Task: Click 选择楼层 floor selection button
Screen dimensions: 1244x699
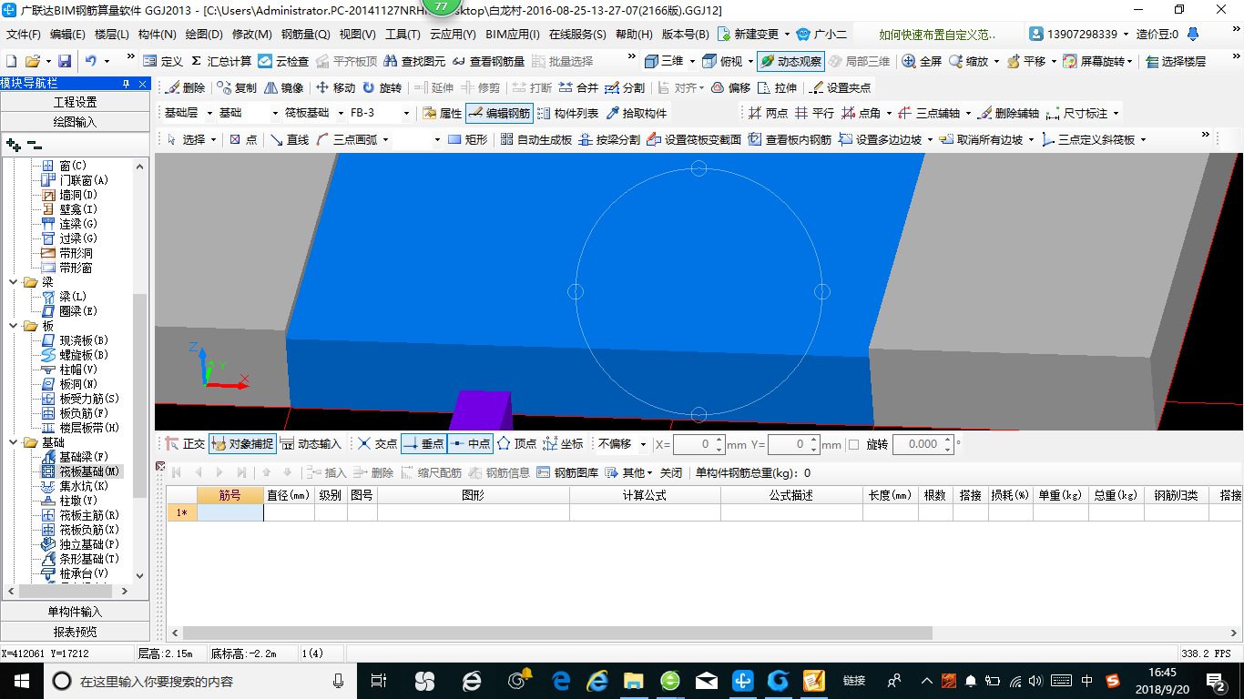Action: pos(1176,61)
